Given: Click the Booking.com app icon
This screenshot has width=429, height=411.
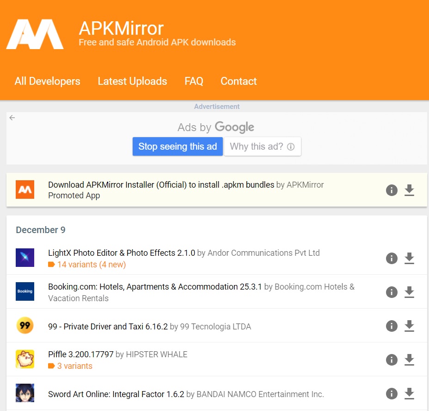Looking at the screenshot, I should [x=25, y=291].
